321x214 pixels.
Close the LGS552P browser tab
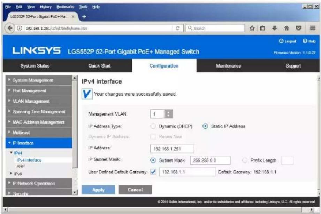pyautogui.click(x=73, y=17)
